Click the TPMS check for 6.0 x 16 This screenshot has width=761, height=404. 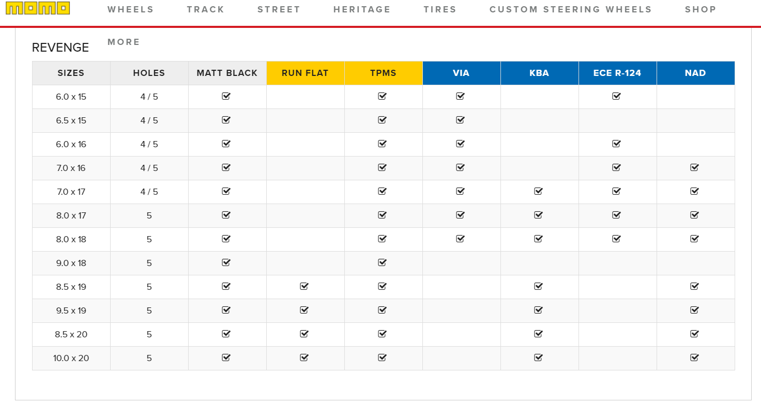coord(382,144)
